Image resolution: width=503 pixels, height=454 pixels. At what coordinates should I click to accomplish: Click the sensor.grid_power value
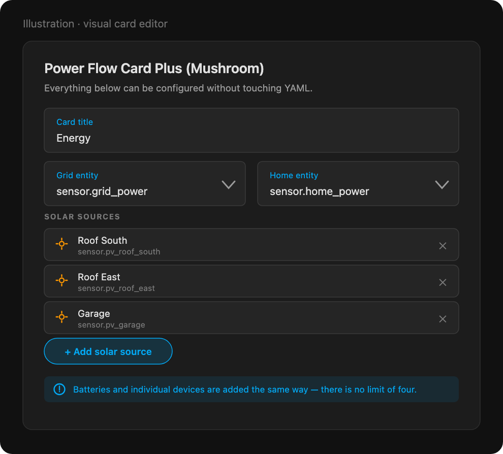(x=102, y=191)
